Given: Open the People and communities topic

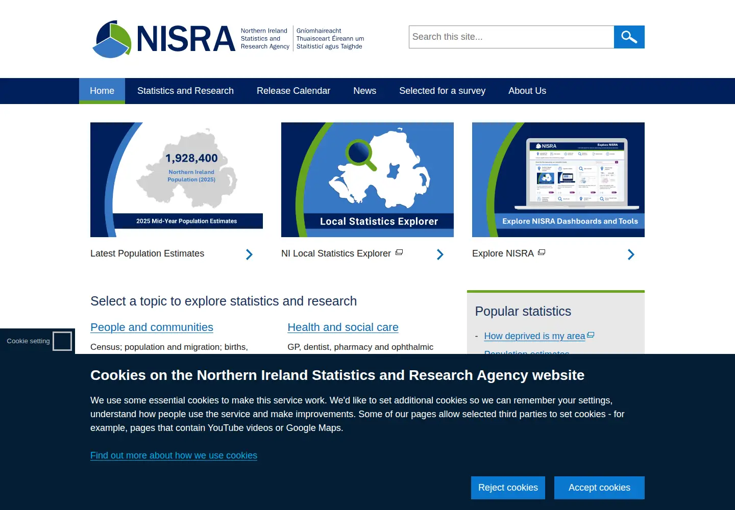Looking at the screenshot, I should tap(152, 327).
